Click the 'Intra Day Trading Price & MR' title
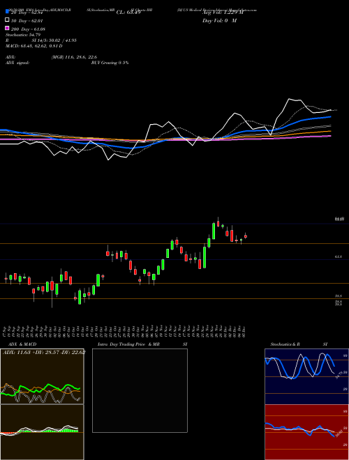The width and height of the screenshot is (349, 460). [x=128, y=344]
